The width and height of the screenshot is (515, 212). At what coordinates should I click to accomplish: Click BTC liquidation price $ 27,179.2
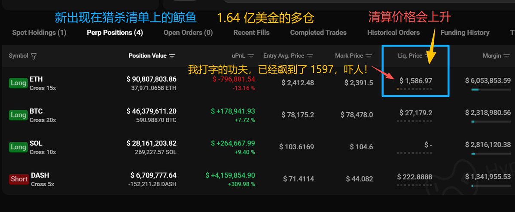point(416,113)
